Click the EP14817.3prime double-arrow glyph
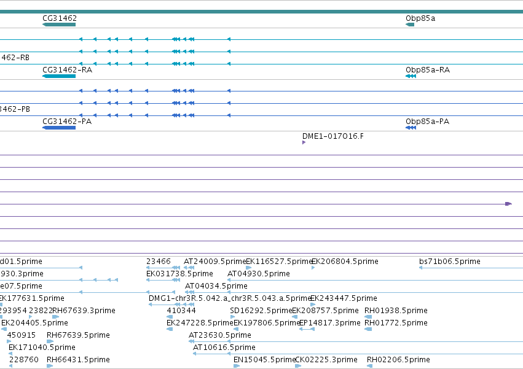 pos(307,329)
